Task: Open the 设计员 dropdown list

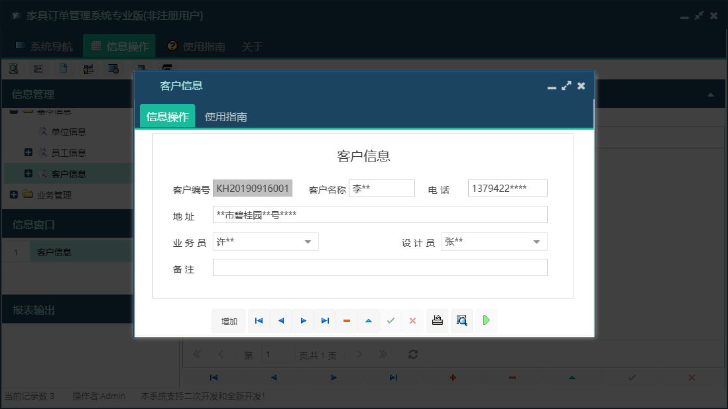Action: coord(538,241)
